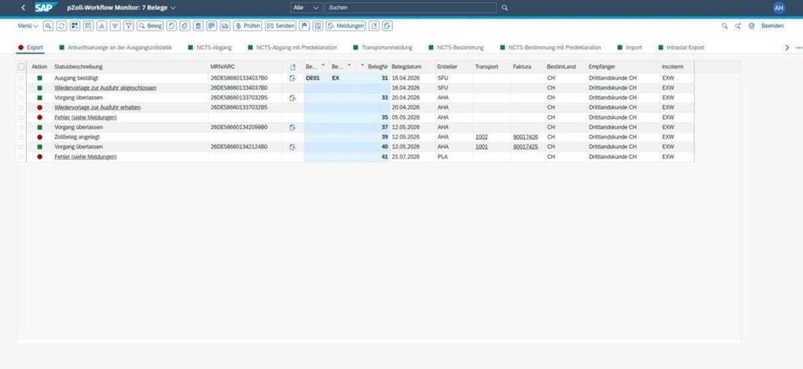The image size is (803, 369).
Task: Click the deselect-all rows toolbar icon
Action: click(88, 26)
